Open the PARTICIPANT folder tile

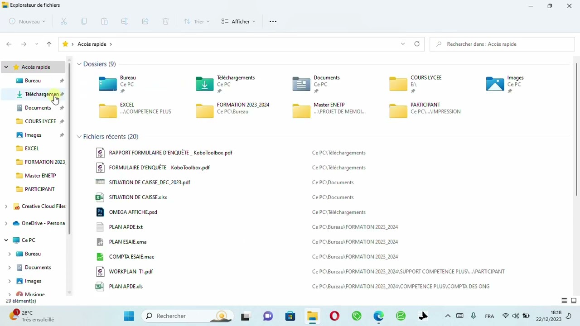pyautogui.click(x=425, y=110)
